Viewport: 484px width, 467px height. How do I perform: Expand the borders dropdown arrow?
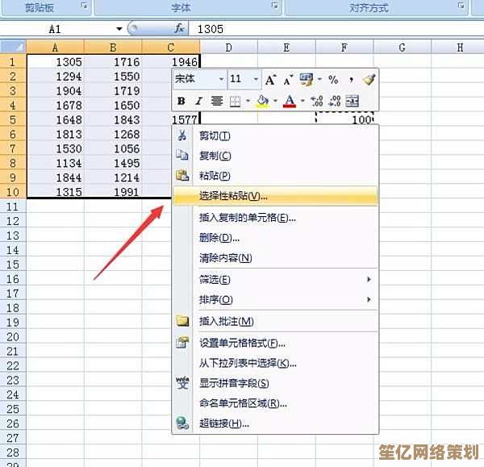(x=247, y=102)
